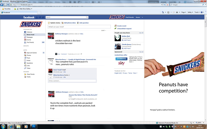This screenshot has width=207, height=129.
Task: Click the Join online today Sky button
Action: (121, 59)
